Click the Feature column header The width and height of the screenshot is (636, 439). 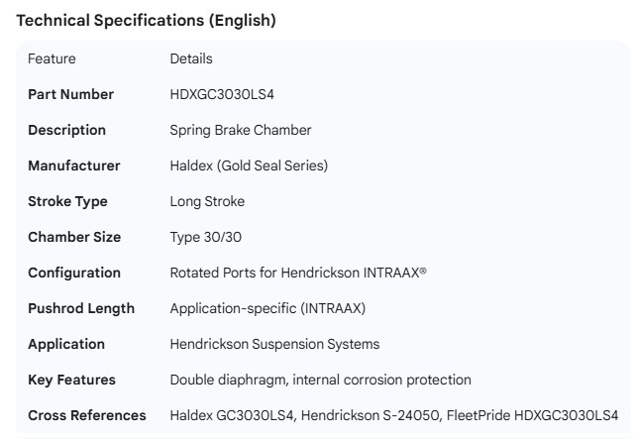52,58
